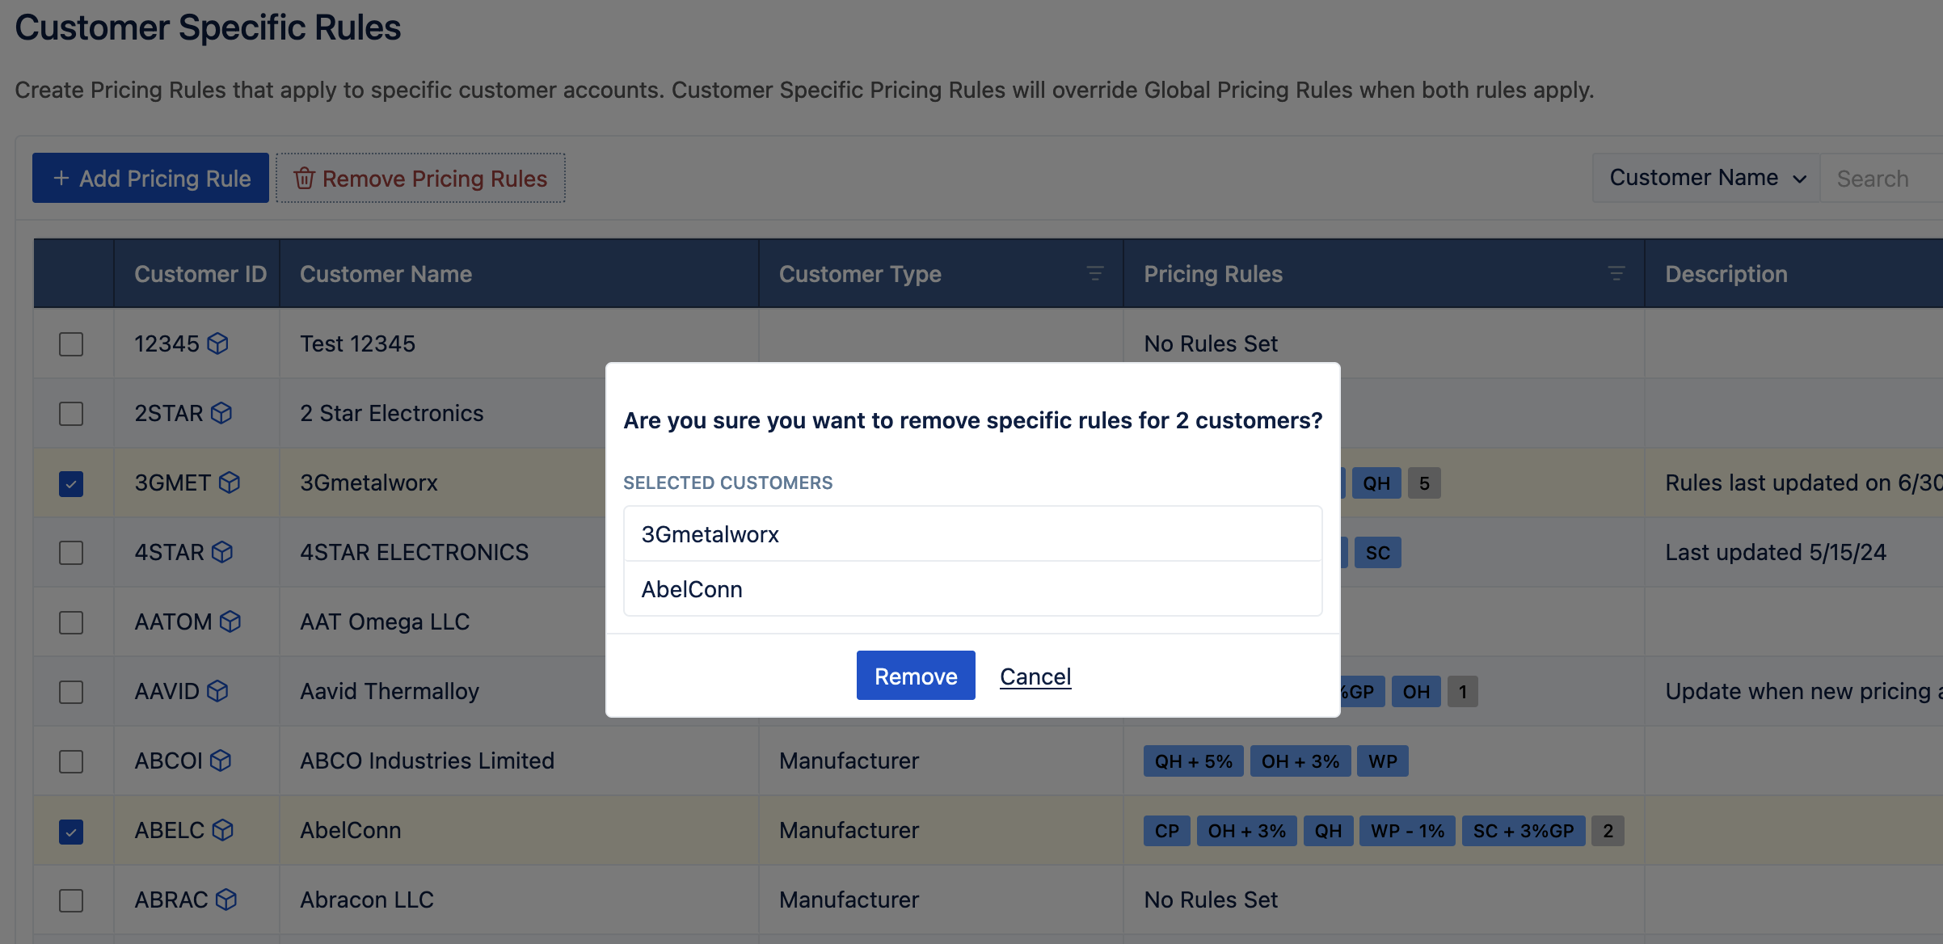Click the WP rule tag for ABCOI

click(1382, 761)
